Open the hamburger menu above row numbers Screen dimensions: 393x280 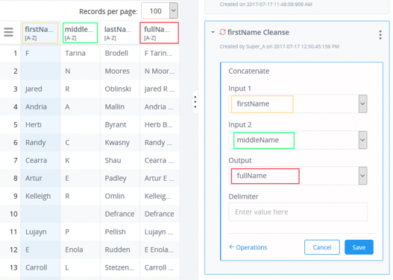click(8, 32)
